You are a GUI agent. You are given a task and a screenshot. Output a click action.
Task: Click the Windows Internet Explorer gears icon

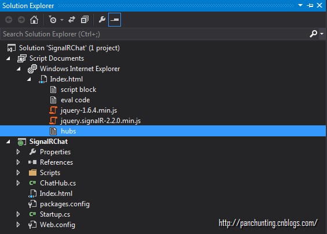pyautogui.click(x=32, y=69)
